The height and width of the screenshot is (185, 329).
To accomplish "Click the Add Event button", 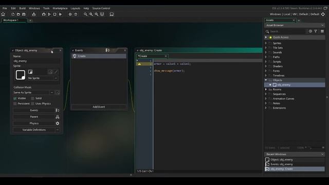I will click(x=99, y=107).
